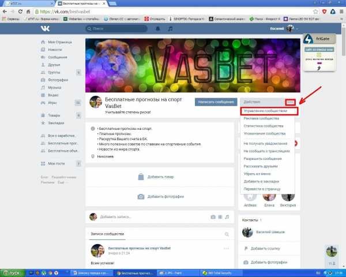Click the VasBet cover banner image
This screenshot has width=346, height=277.
pos(193,65)
